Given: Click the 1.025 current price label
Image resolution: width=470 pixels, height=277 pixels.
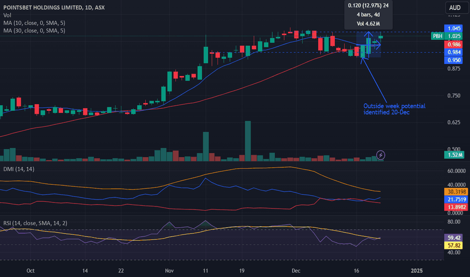Looking at the screenshot, I should coord(454,36).
